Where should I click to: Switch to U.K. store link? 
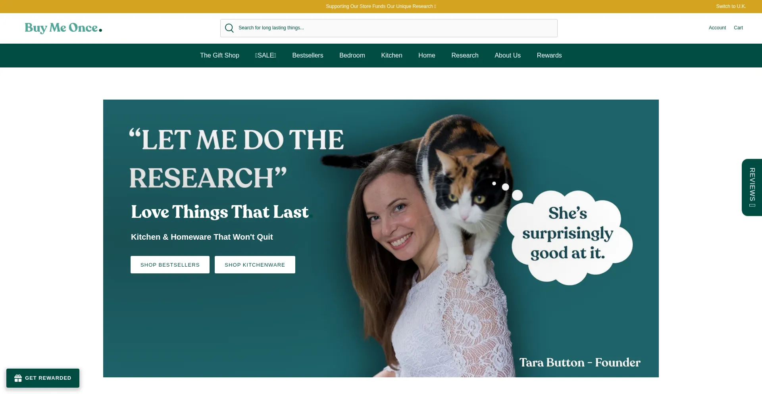[731, 6]
